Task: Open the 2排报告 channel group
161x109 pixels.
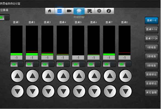Action: 151,57
